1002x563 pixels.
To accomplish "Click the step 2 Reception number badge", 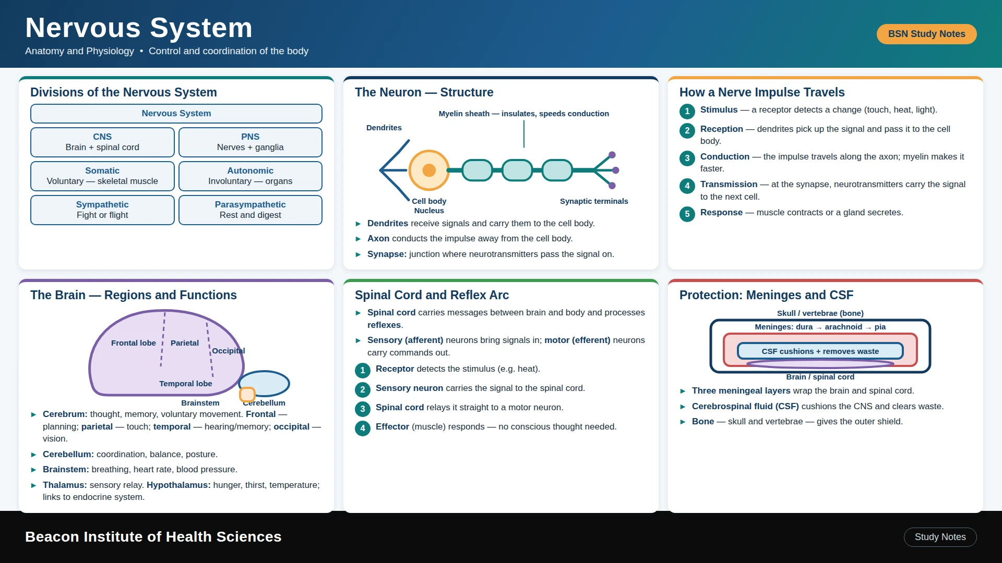I will point(687,130).
